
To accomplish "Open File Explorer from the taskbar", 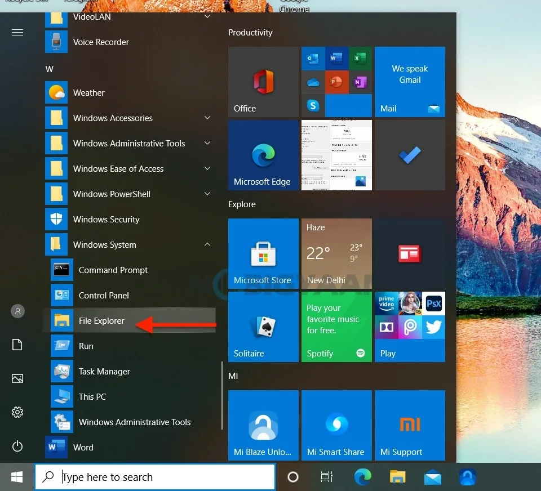I will coord(397,477).
